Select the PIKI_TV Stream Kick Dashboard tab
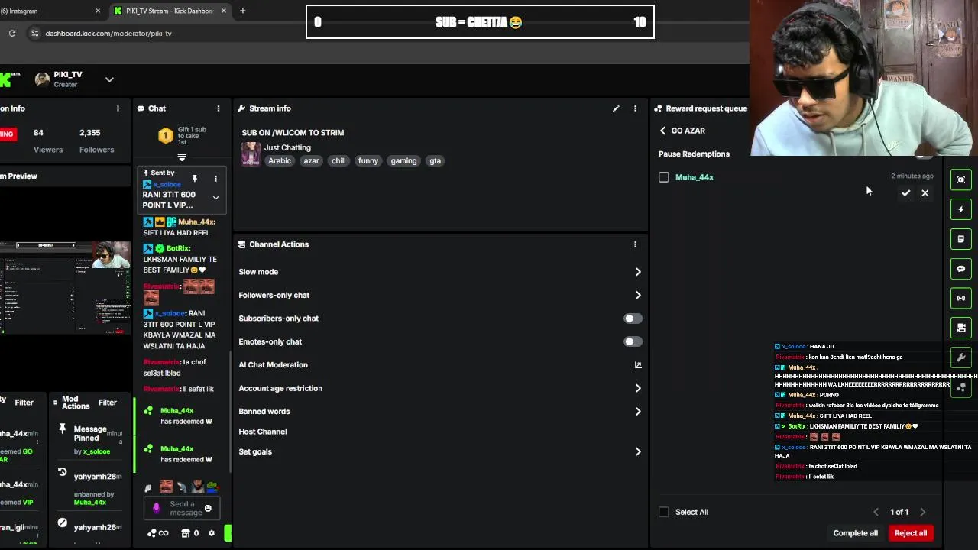978x550 pixels. (x=170, y=11)
